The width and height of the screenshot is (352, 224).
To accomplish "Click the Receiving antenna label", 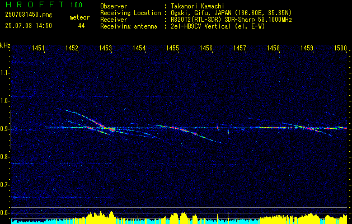I will click(129, 26).
